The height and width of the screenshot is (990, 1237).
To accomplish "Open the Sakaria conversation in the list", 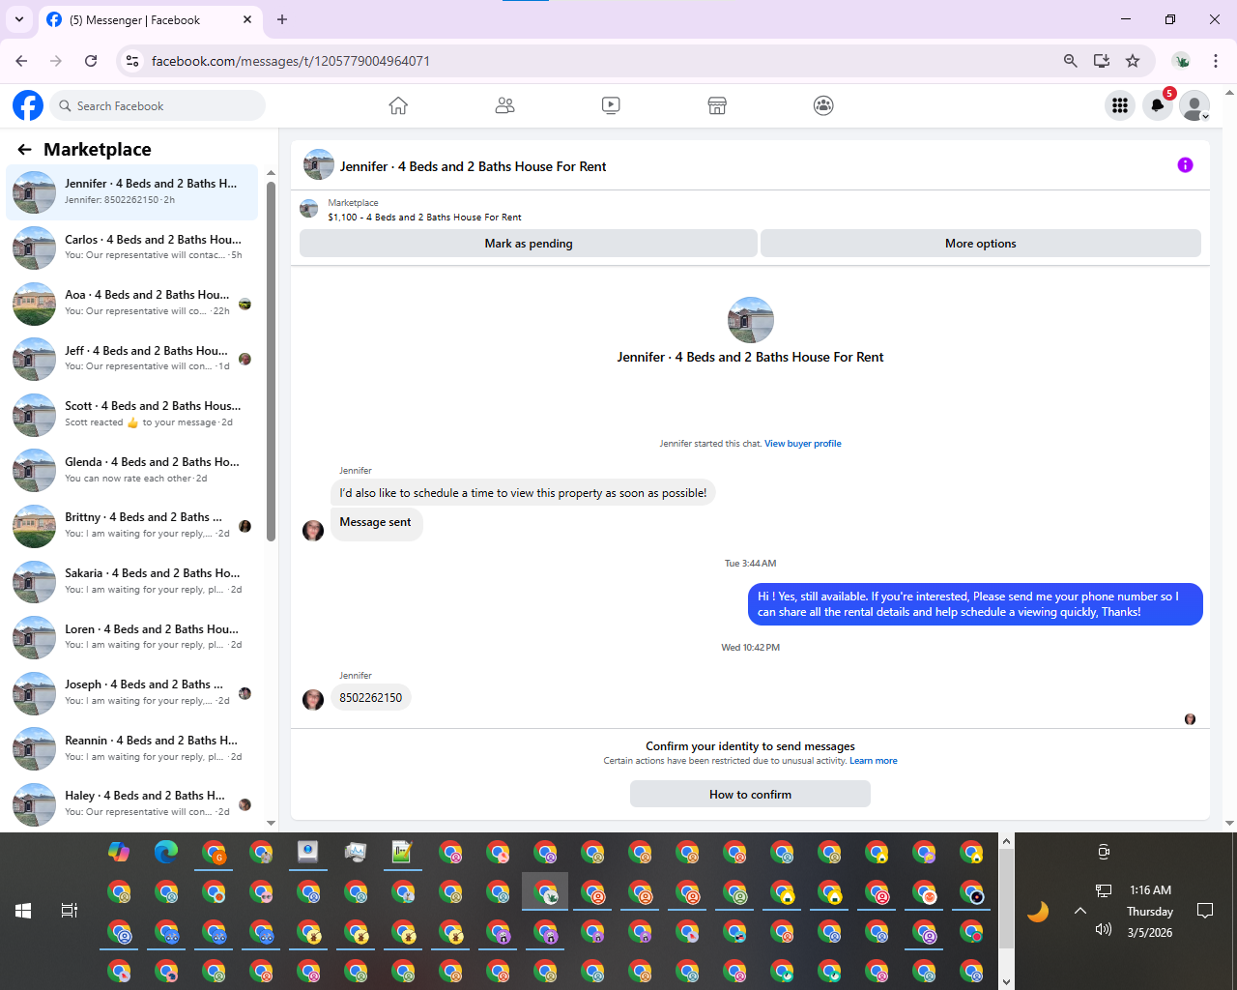I will click(132, 582).
